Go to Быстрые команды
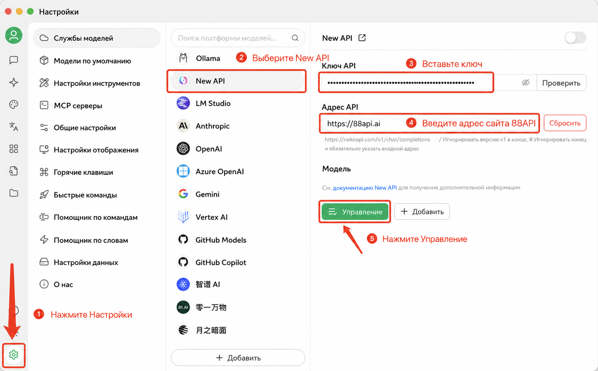598x371 pixels. pyautogui.click(x=97, y=195)
